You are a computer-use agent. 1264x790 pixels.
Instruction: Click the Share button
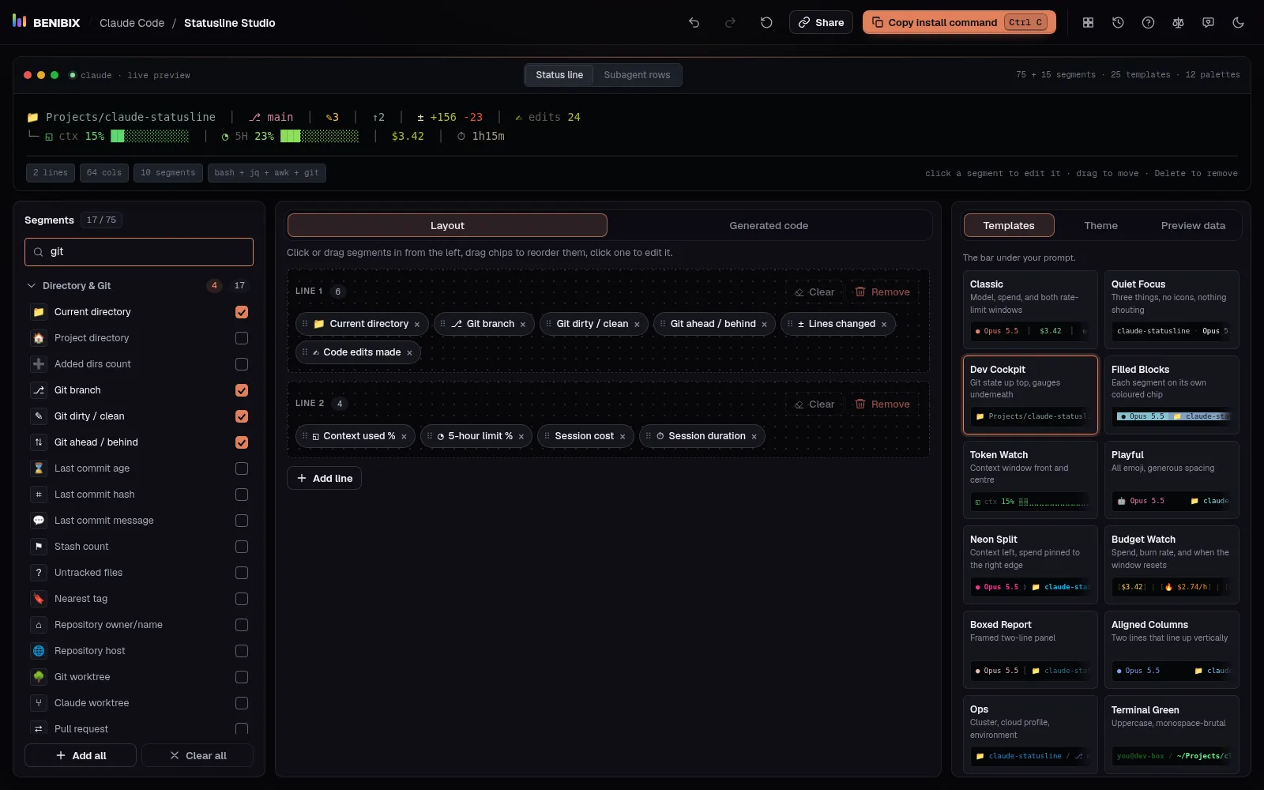(821, 23)
